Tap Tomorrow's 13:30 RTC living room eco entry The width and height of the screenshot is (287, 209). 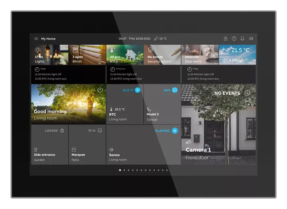(126, 79)
